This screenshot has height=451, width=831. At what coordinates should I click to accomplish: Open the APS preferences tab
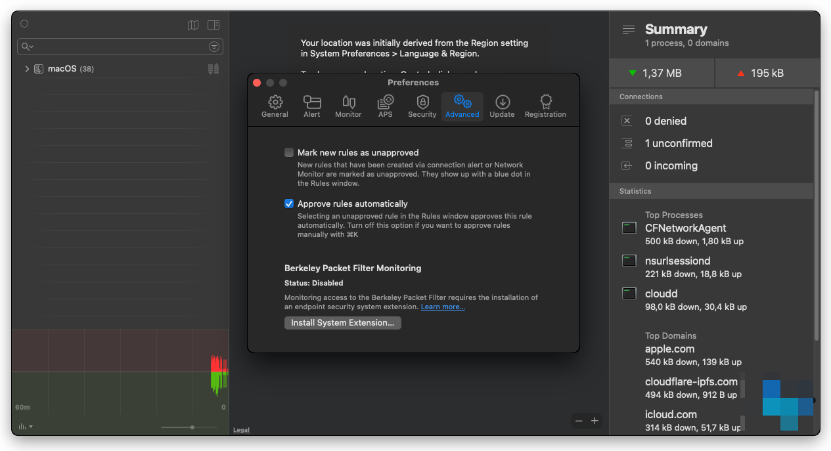click(x=386, y=106)
